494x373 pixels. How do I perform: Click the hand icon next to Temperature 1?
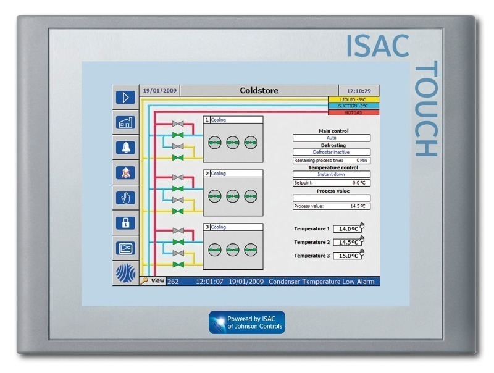point(362,225)
